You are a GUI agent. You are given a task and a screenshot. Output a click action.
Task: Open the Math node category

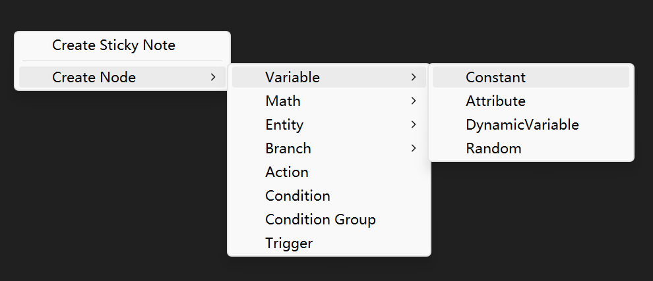283,101
